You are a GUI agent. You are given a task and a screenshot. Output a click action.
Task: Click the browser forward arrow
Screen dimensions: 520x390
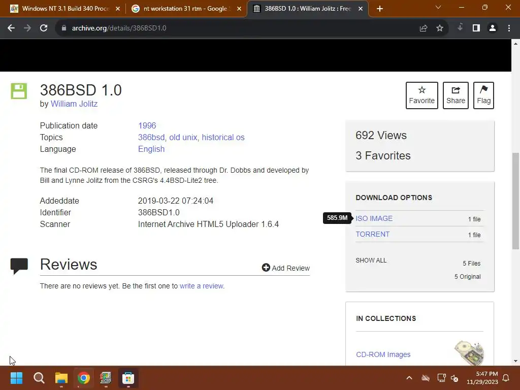tap(27, 28)
